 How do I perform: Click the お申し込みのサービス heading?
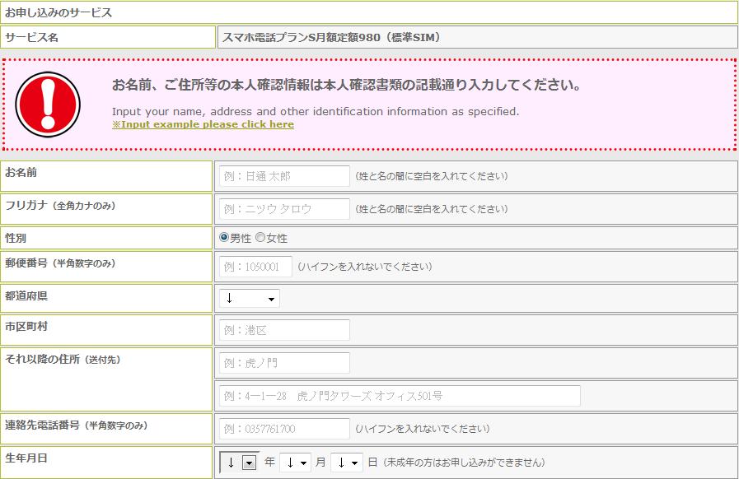(x=58, y=12)
